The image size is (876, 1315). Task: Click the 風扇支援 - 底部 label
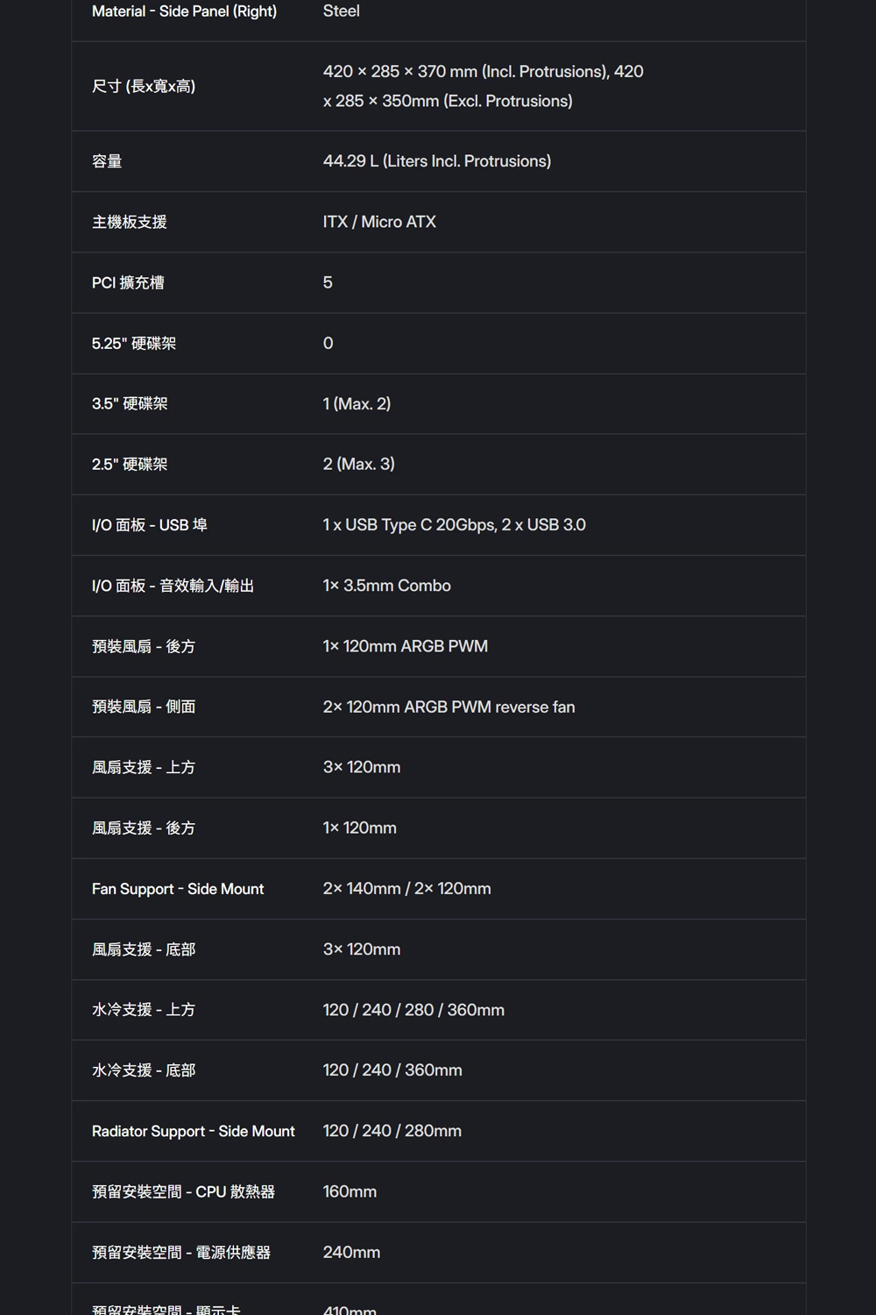tap(144, 949)
